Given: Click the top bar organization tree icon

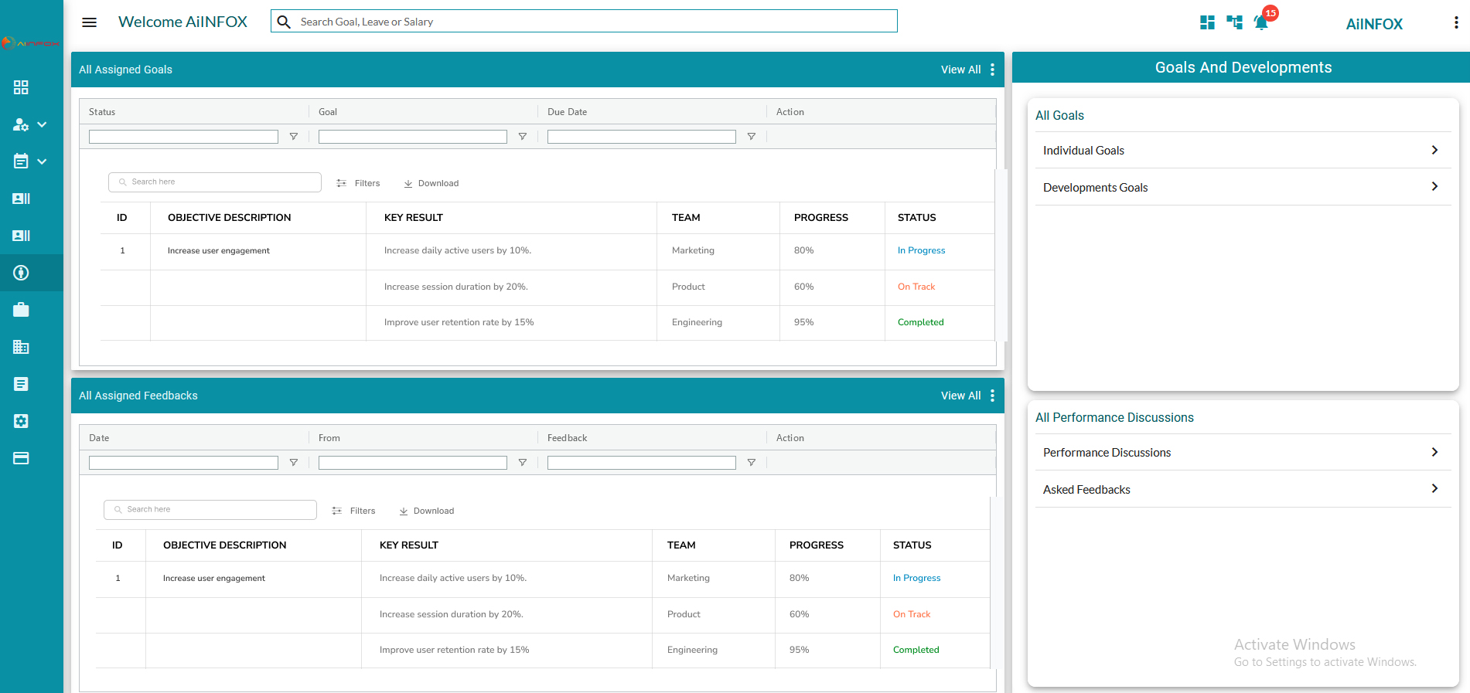Looking at the screenshot, I should pyautogui.click(x=1234, y=22).
